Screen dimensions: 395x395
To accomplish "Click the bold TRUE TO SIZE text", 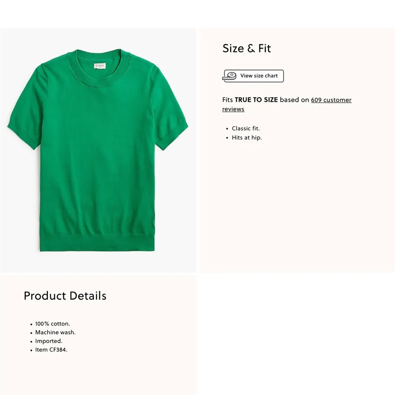I will pos(256,100).
